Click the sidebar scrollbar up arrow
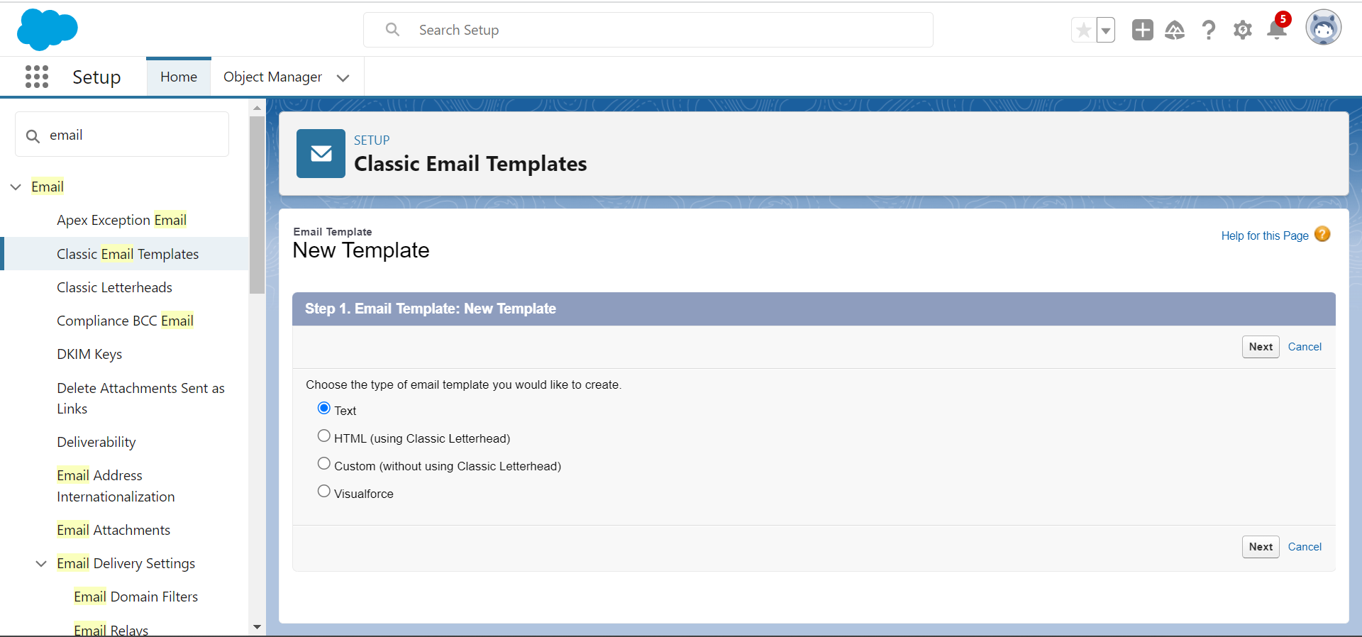The image size is (1362, 637). [257, 108]
